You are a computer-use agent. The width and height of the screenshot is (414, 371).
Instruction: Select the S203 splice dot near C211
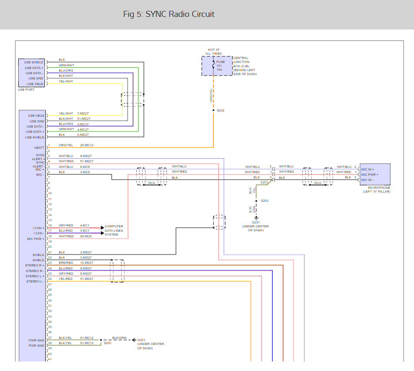256,201
